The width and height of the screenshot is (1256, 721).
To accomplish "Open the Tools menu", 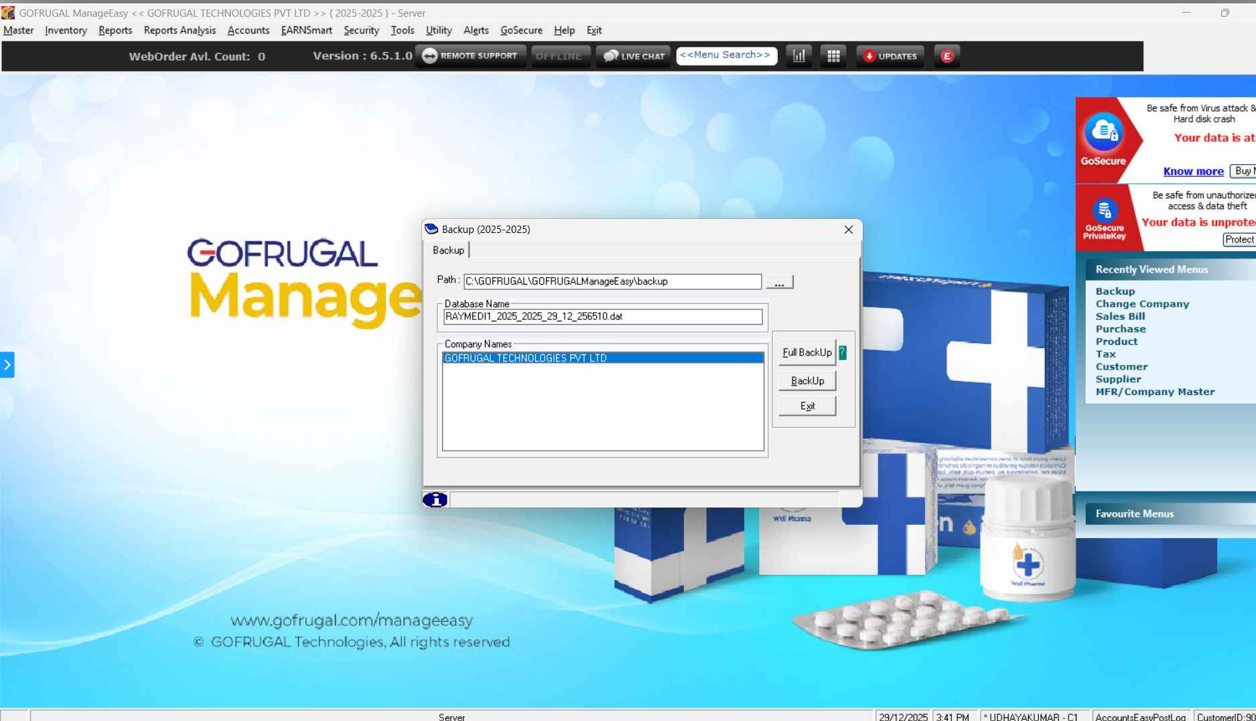I will pyautogui.click(x=403, y=30).
